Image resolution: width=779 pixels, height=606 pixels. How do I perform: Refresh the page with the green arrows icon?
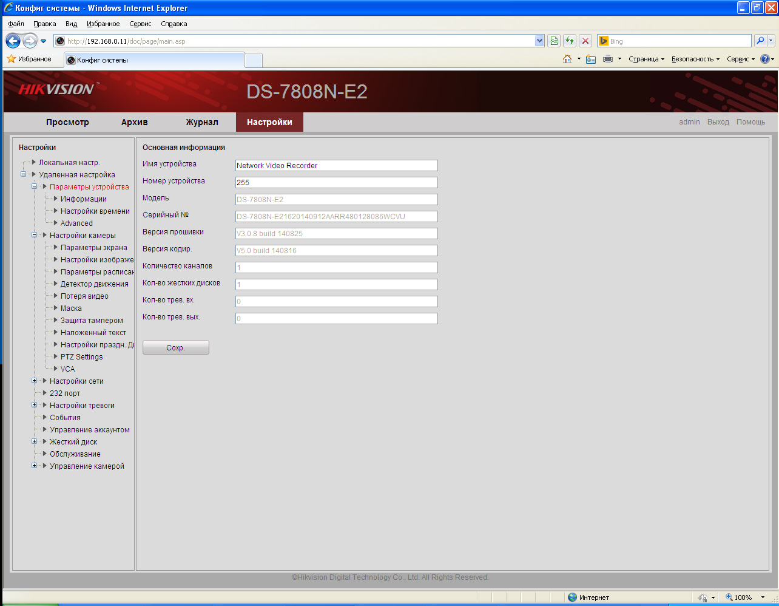click(570, 41)
